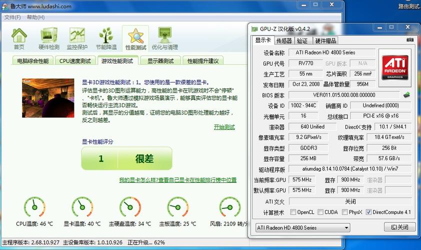
Task: Toggle the CUDA checkbox
Action: pyautogui.click(x=320, y=212)
